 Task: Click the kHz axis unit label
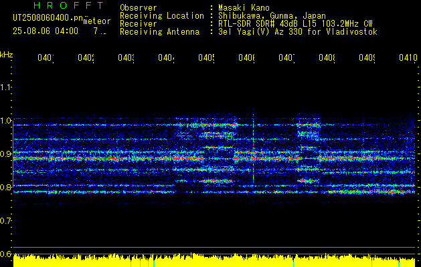click(7, 54)
